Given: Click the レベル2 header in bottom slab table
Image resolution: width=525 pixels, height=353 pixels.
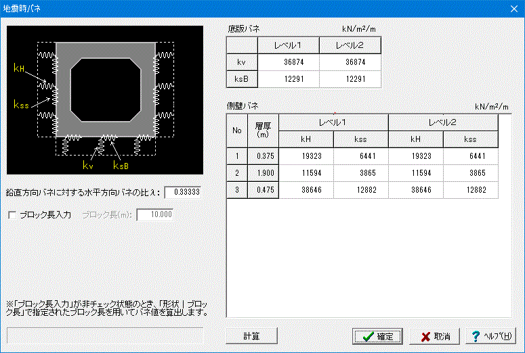Looking at the screenshot, I should tap(350, 45).
